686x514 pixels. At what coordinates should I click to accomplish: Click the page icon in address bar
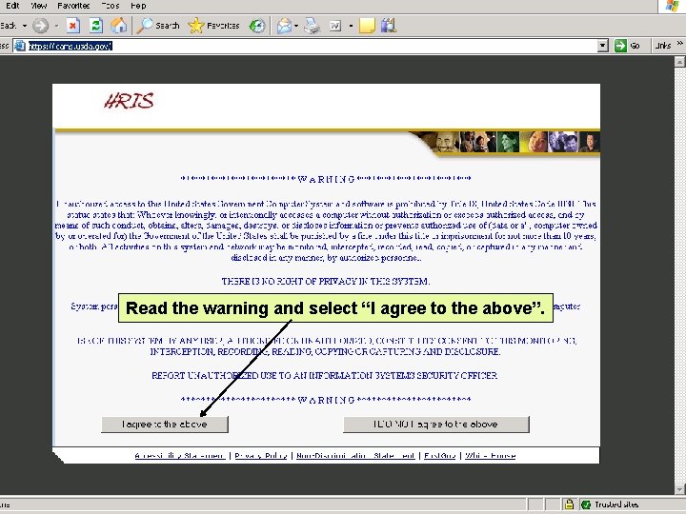(x=20, y=46)
